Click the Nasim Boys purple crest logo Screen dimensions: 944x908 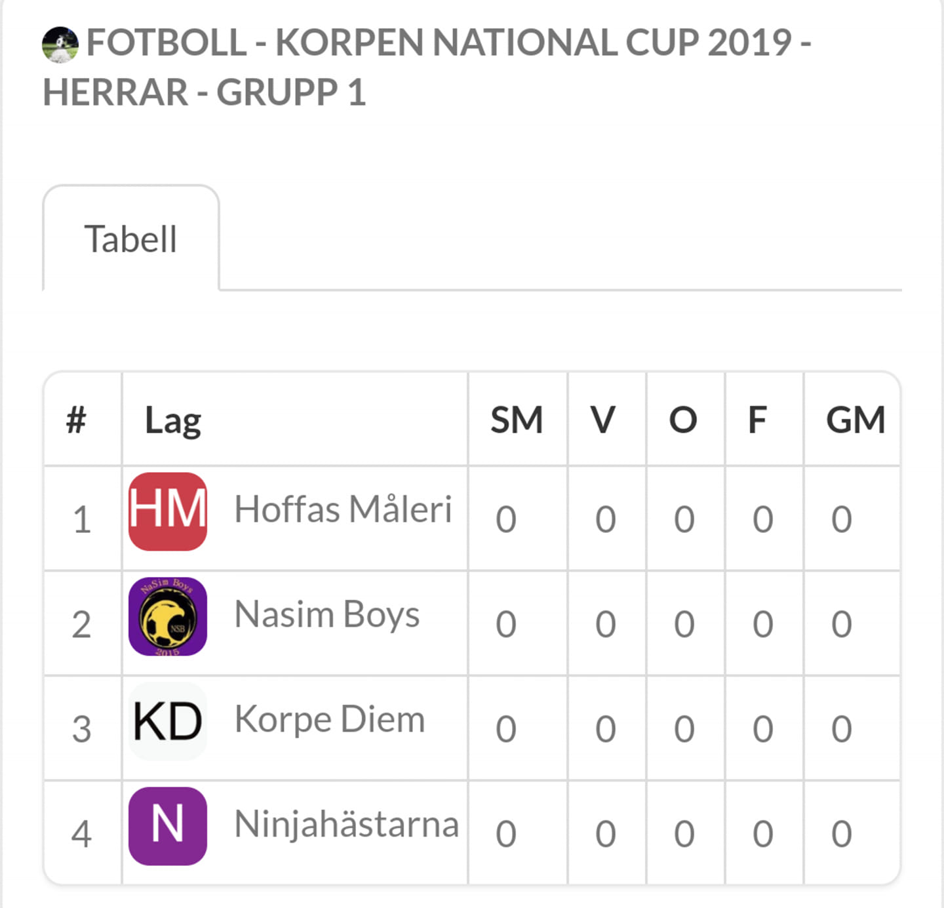[168, 616]
